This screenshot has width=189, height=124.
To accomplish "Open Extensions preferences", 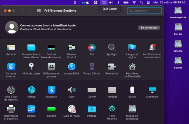I will pos(112,67).
